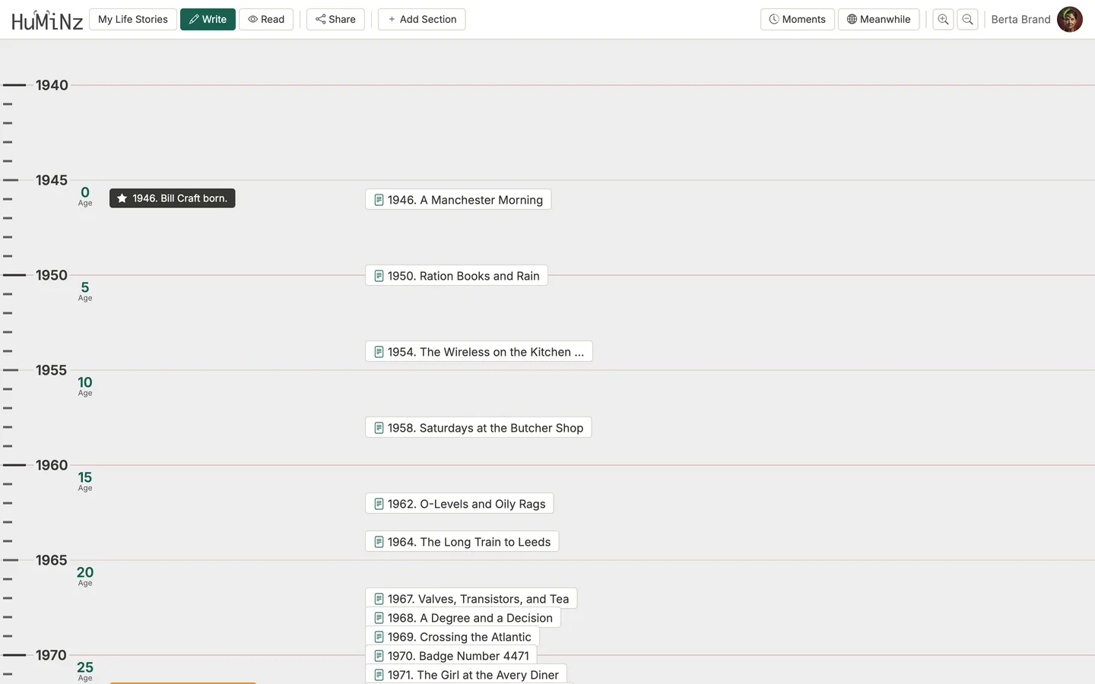Click the document icon of Saturdays at the Butcher Shop
Image resolution: width=1095 pixels, height=684 pixels.
tap(379, 428)
